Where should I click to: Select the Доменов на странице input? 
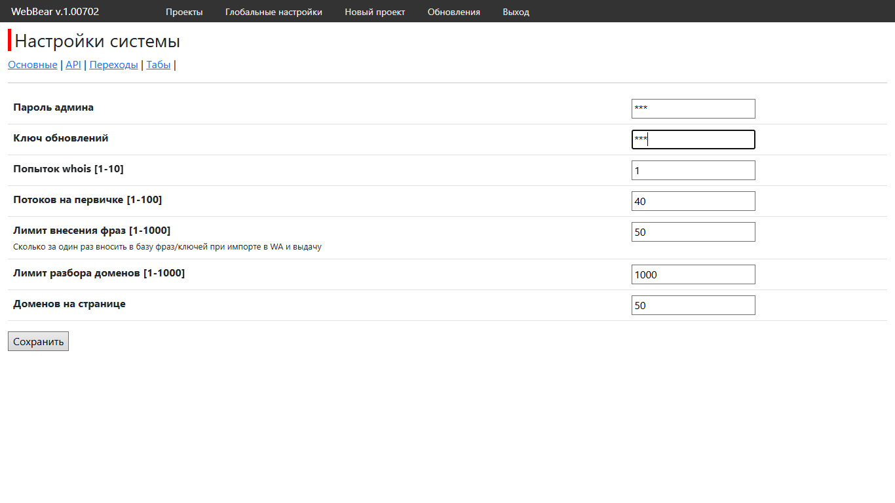coord(693,305)
